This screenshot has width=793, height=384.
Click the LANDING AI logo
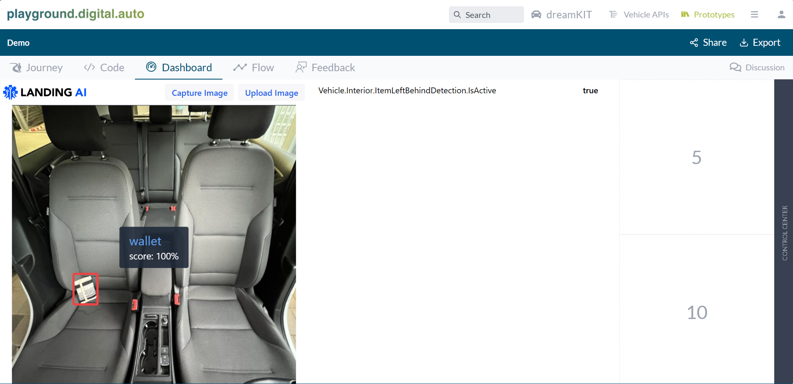45,92
